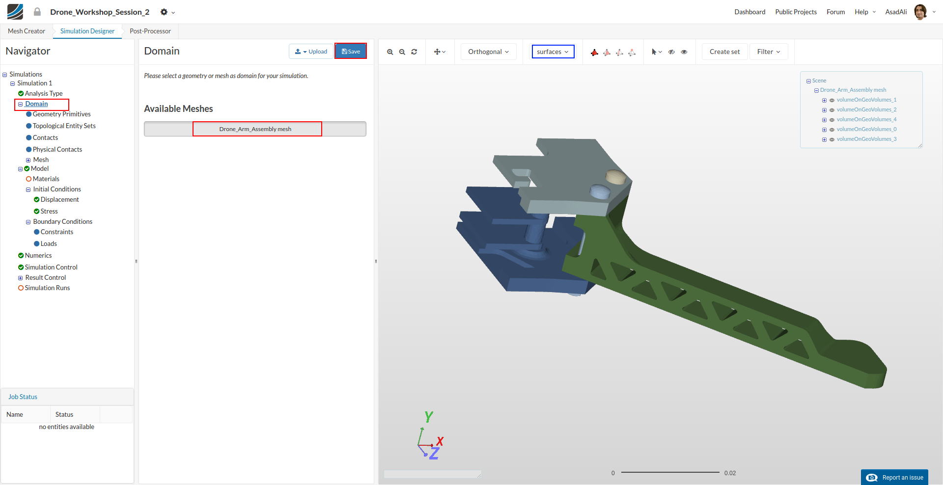Open the Mesh Creator tab

[27, 31]
